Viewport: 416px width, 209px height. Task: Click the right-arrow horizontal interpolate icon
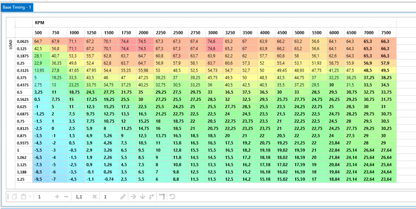tap(133, 197)
